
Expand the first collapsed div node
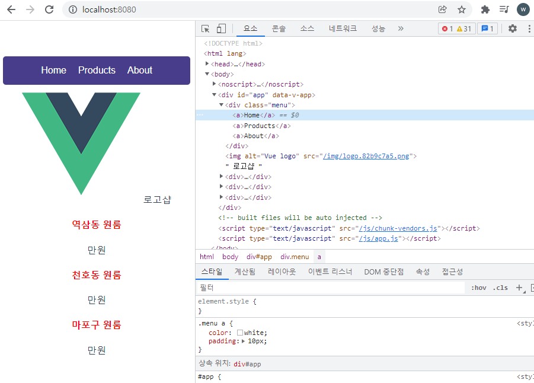pos(222,176)
